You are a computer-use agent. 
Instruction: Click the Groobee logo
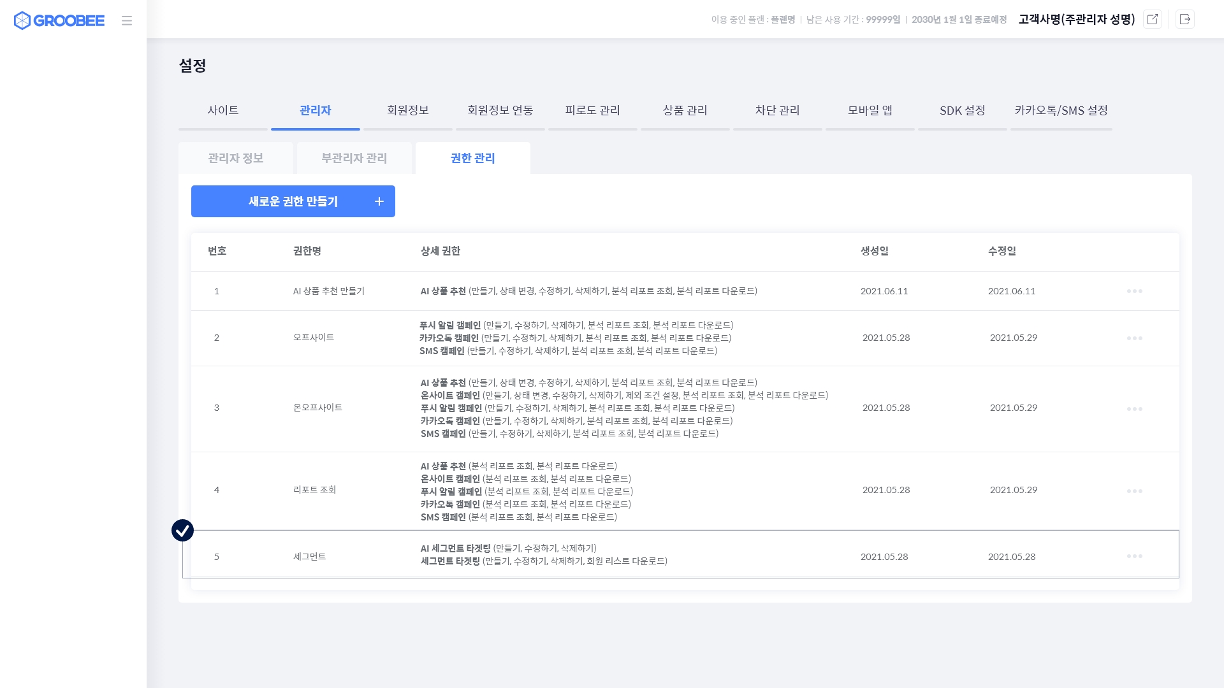click(x=59, y=20)
